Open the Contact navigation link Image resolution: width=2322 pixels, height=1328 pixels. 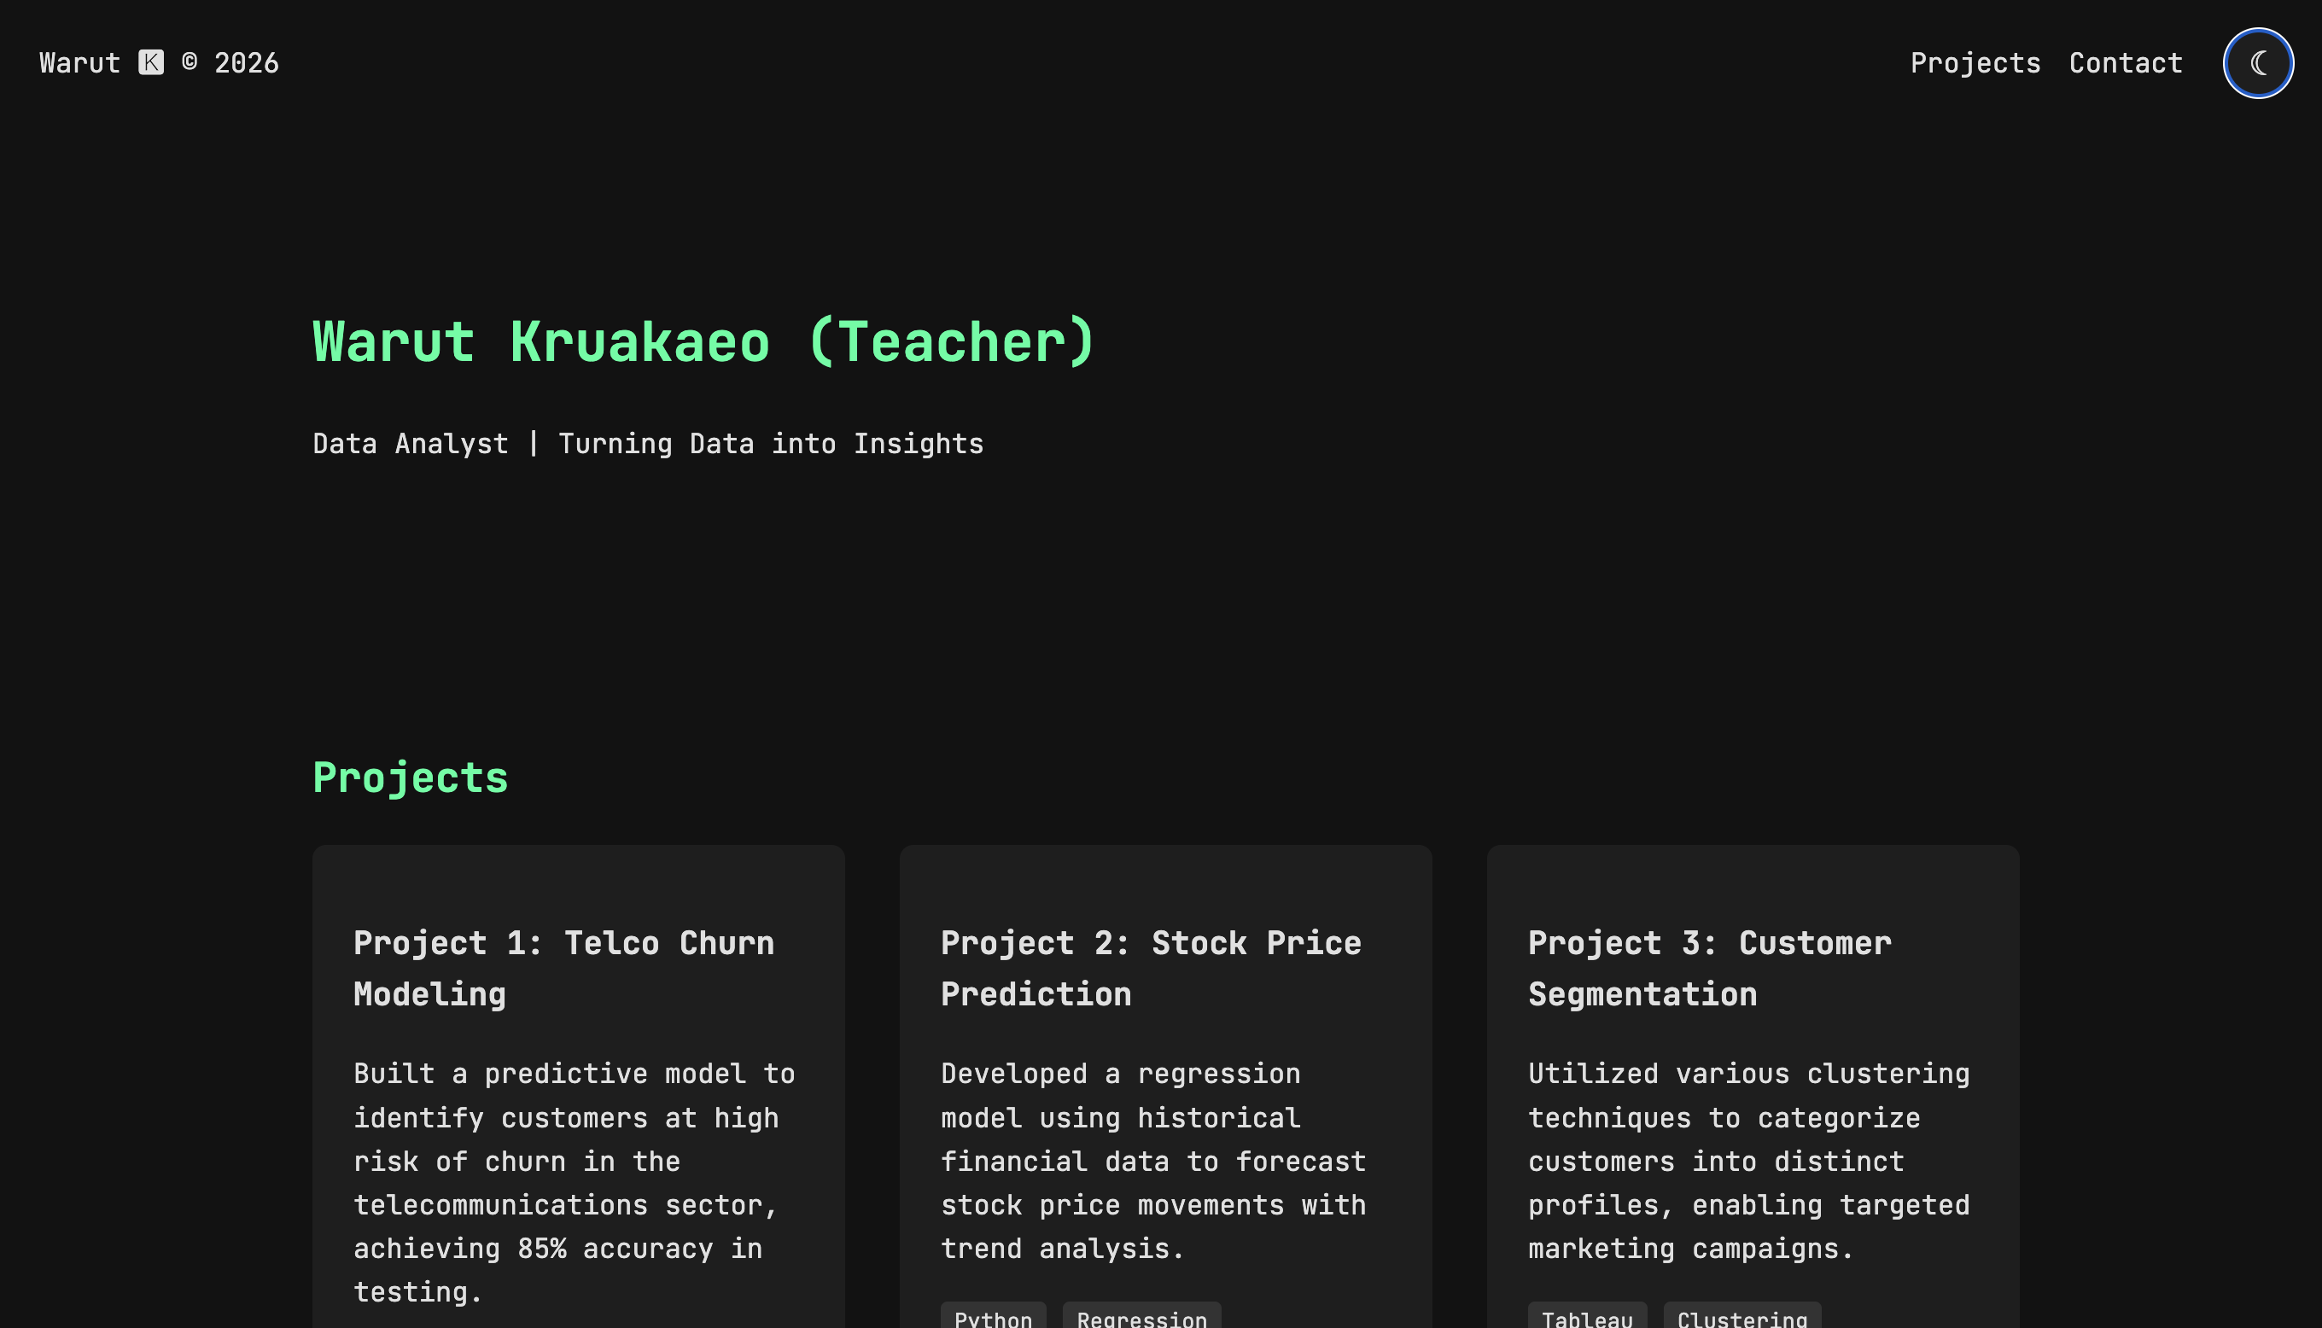2125,63
